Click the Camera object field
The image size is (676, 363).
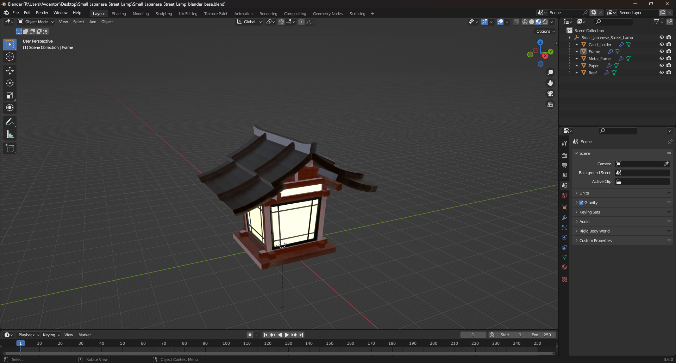click(x=642, y=164)
